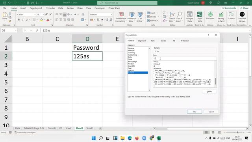The height and width of the screenshot is (142, 252).
Task: Open the Font name dropdown
Action: 35,15
